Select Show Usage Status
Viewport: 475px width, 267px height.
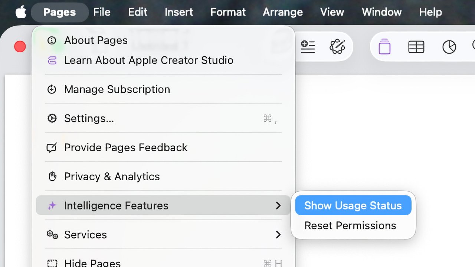click(x=353, y=205)
